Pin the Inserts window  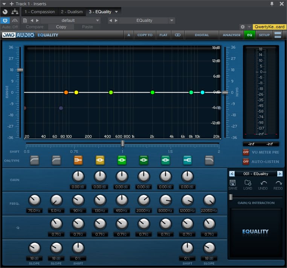(x=272, y=4)
